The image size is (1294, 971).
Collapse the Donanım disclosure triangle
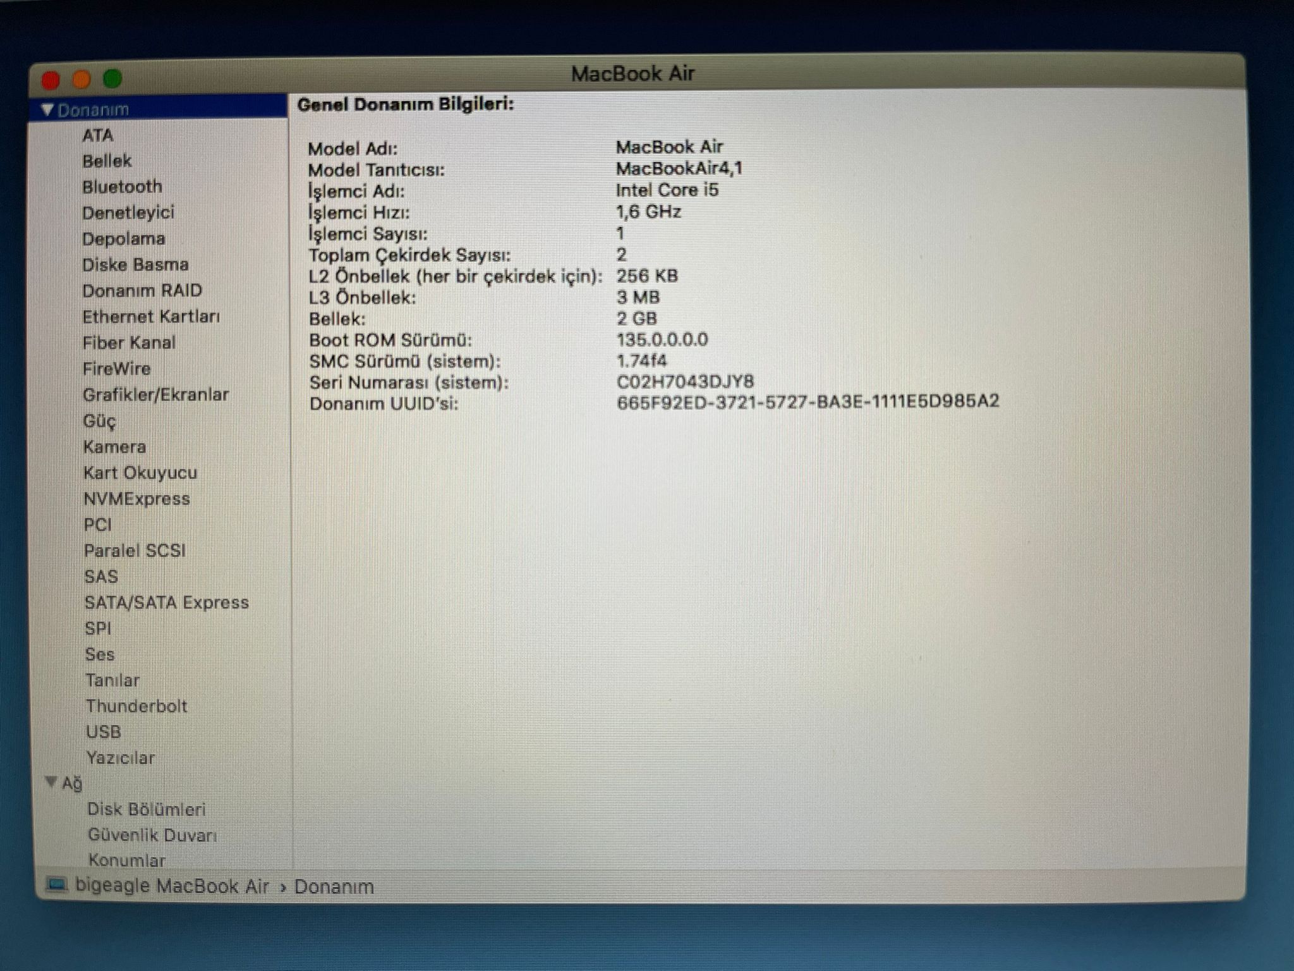(x=47, y=110)
